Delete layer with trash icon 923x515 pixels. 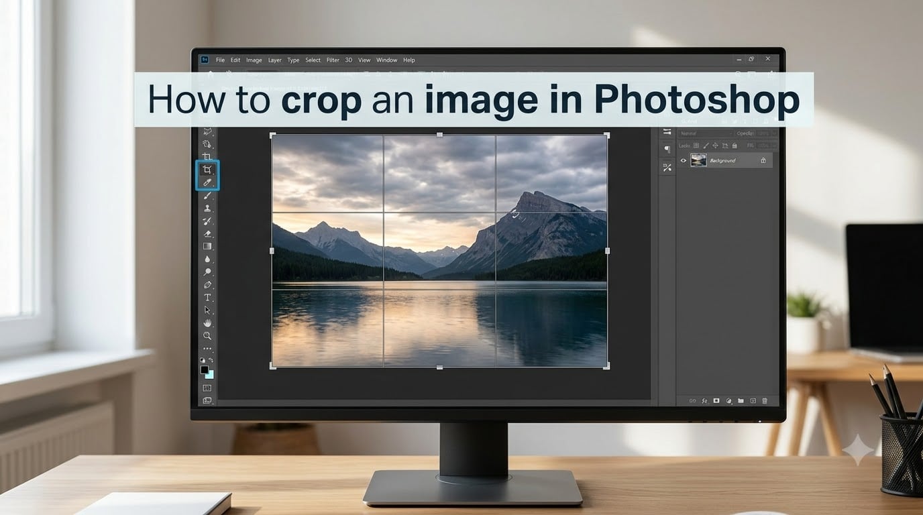(x=765, y=400)
